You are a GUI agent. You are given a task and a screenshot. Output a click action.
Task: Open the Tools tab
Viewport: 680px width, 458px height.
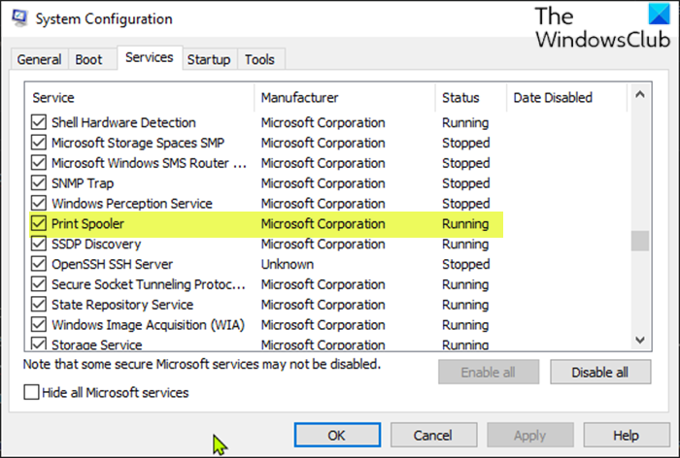259,60
